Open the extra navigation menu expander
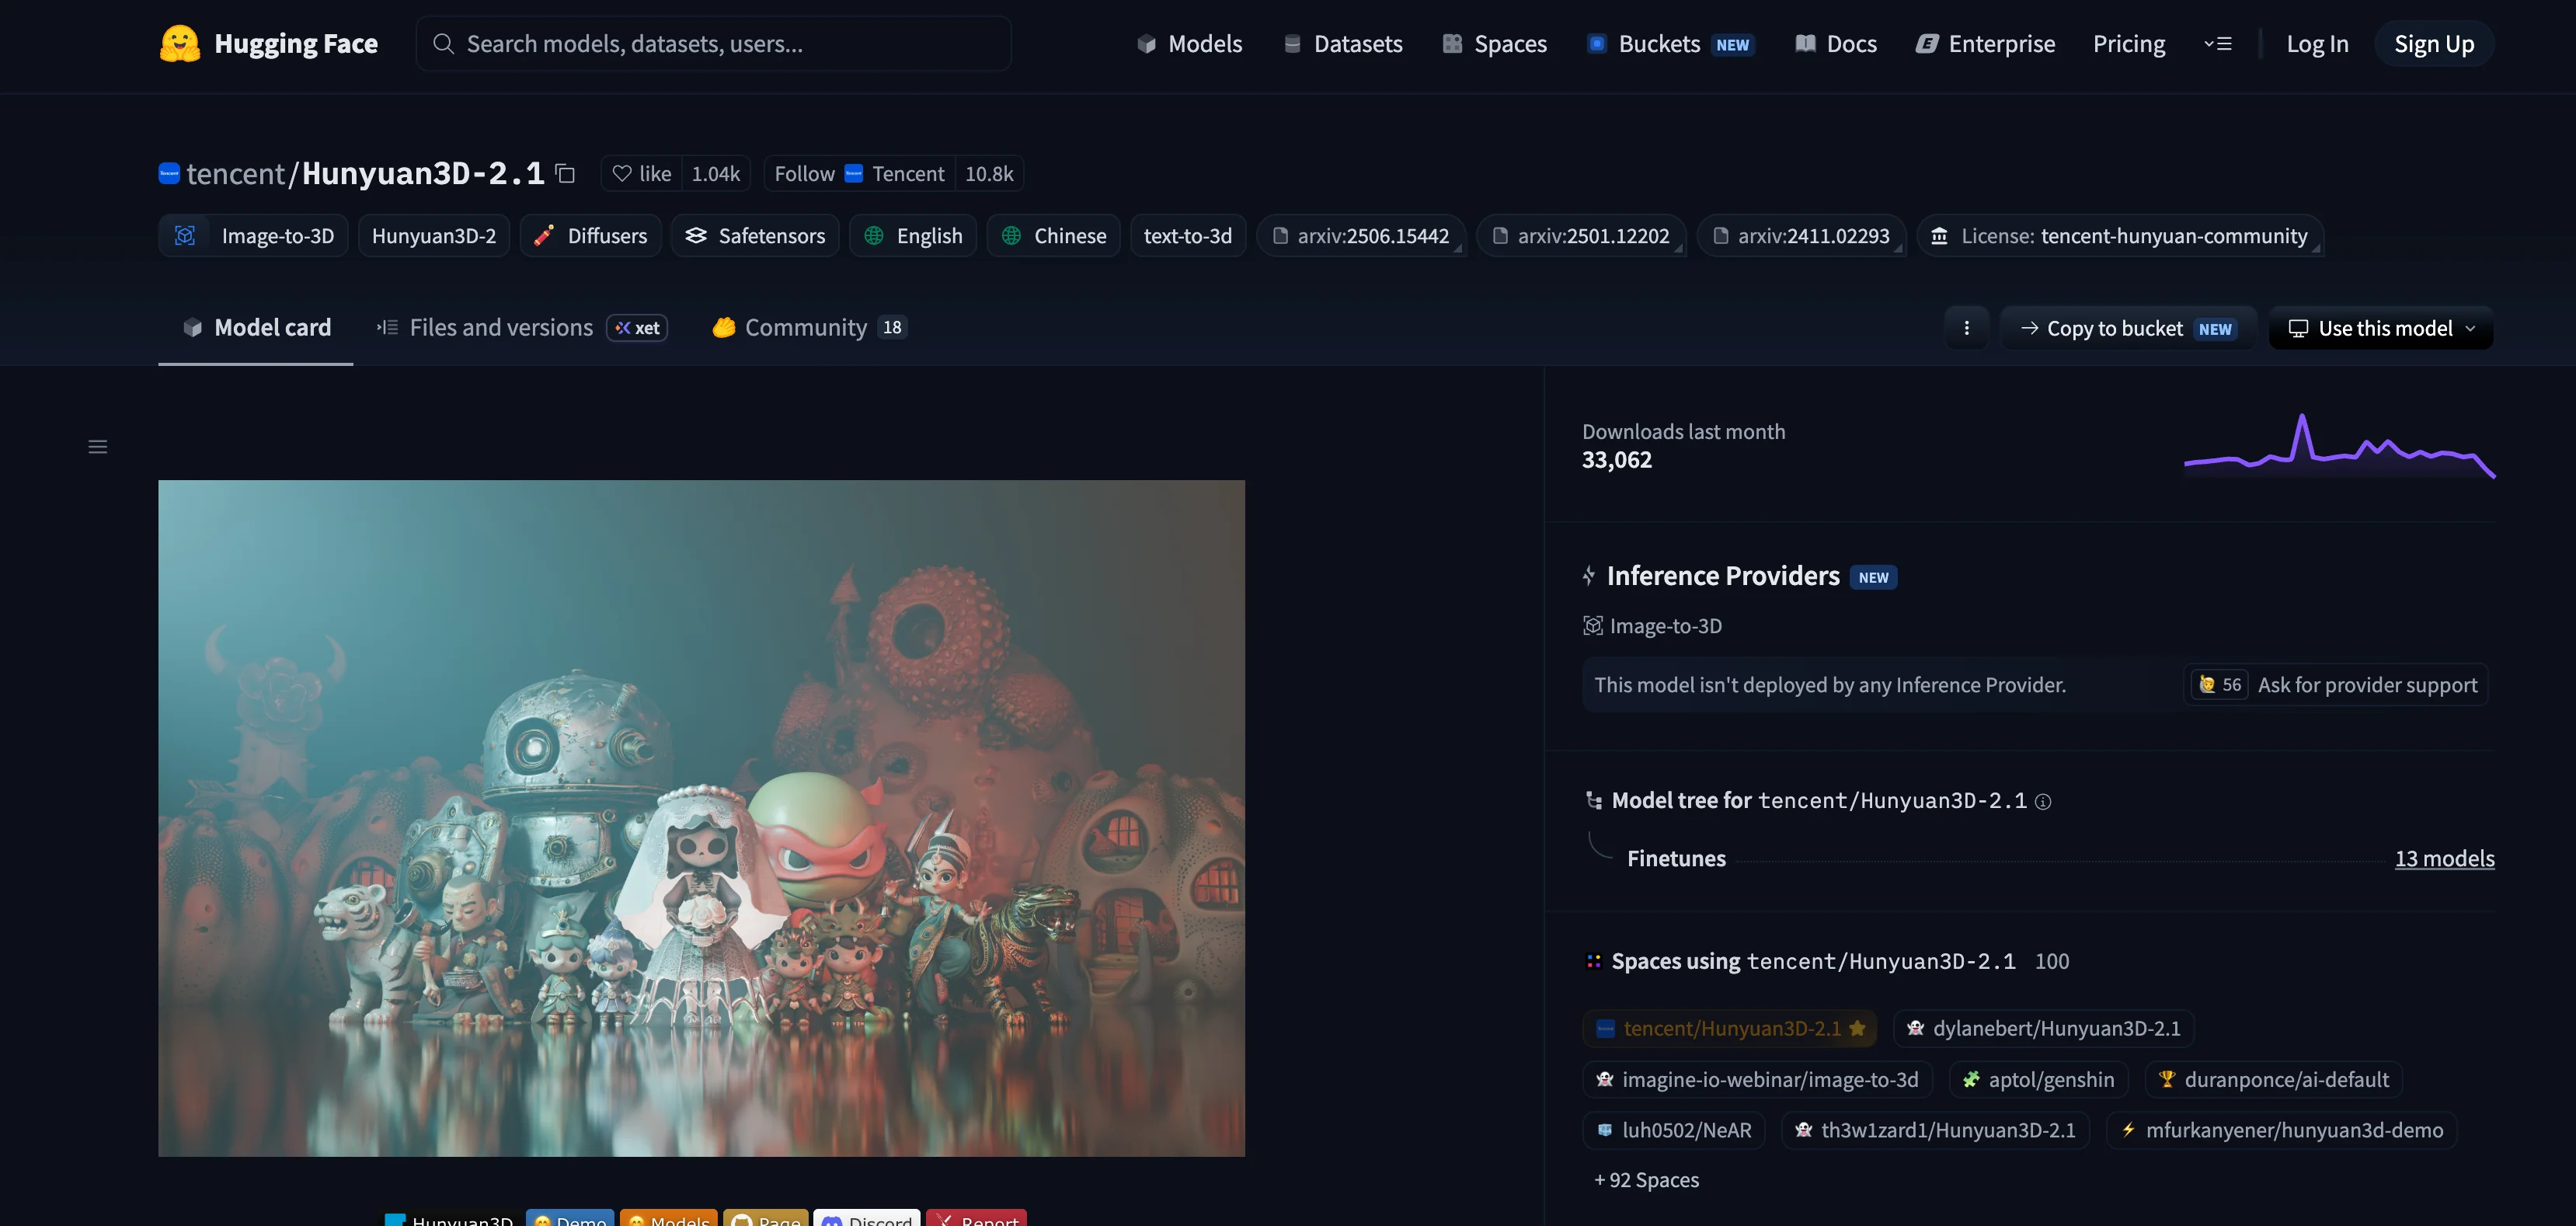The height and width of the screenshot is (1226, 2576). [x=2218, y=44]
